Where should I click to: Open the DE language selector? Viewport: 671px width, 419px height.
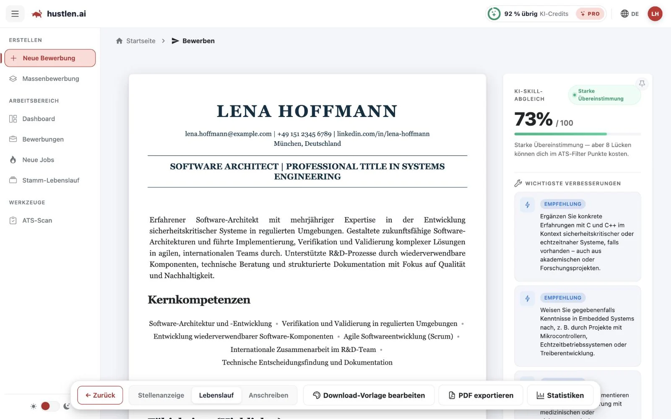tap(629, 14)
